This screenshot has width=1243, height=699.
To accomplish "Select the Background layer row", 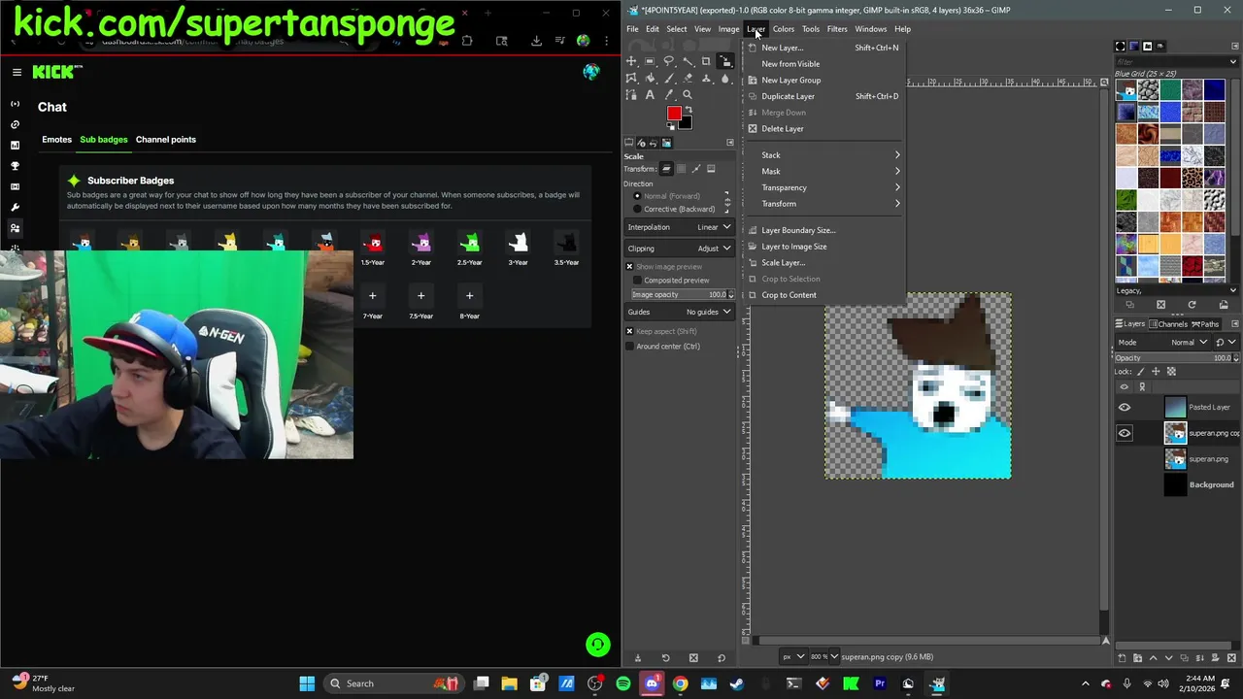I will pyautogui.click(x=1176, y=484).
